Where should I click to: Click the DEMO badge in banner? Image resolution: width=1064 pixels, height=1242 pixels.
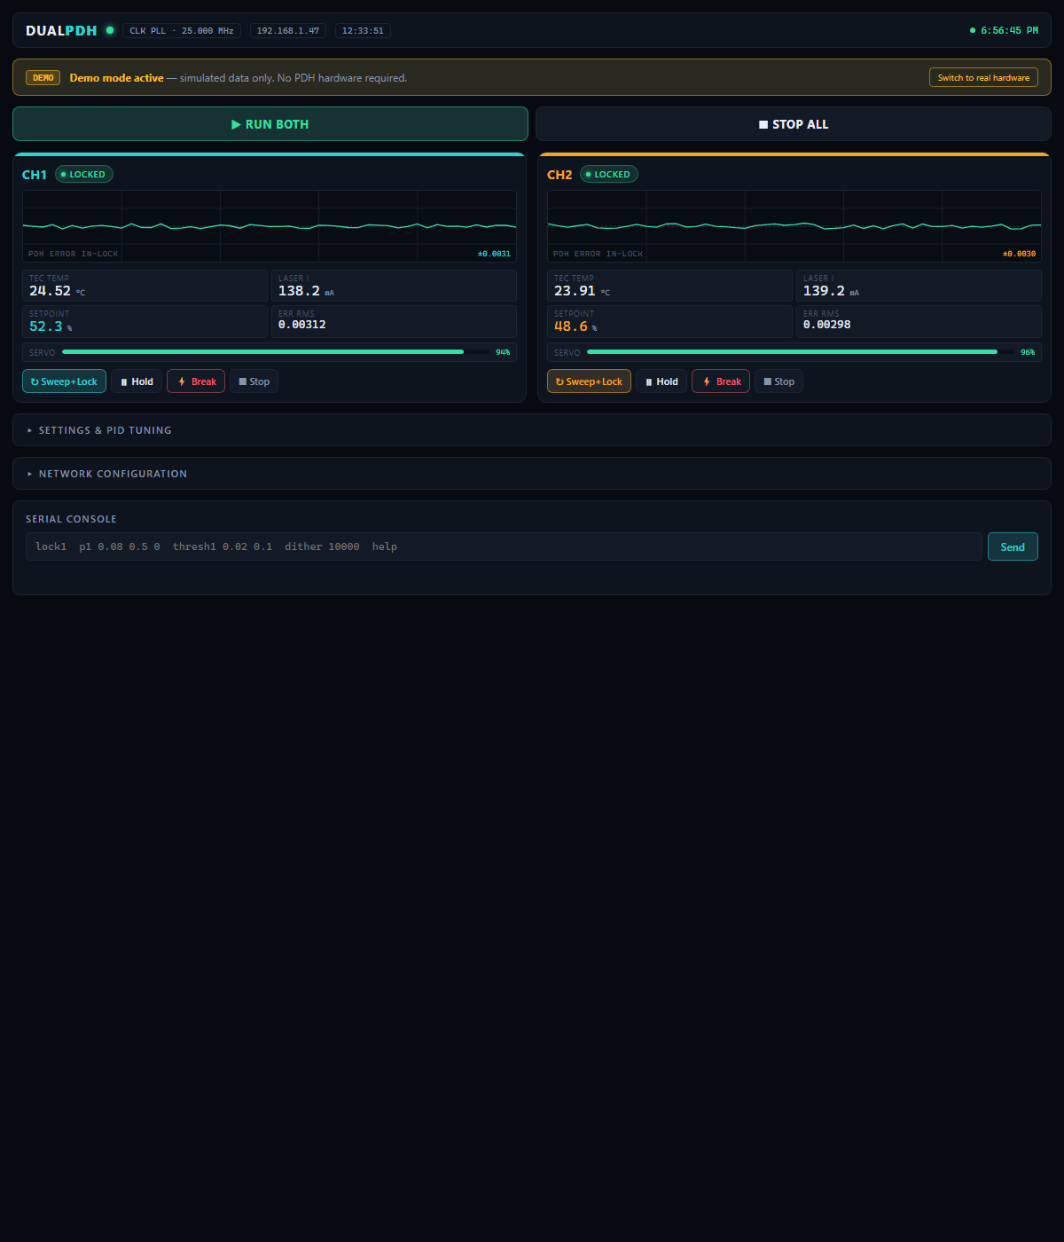43,78
